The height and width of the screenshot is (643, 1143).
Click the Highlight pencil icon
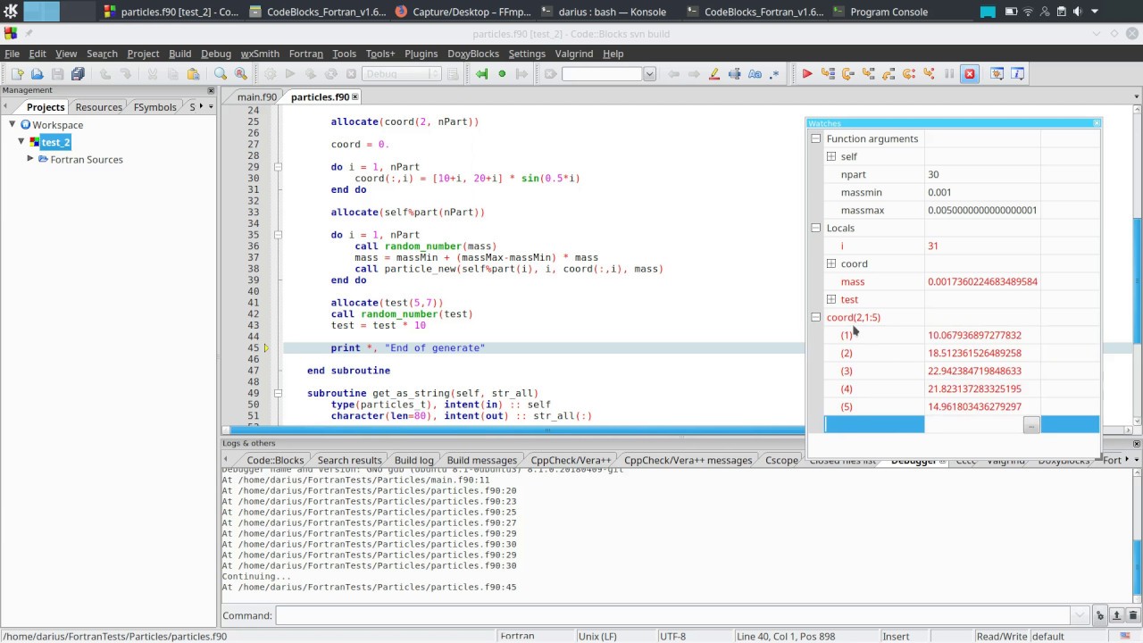(x=714, y=74)
